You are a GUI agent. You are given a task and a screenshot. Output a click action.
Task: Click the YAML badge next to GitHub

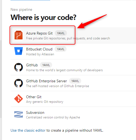point(46,65)
